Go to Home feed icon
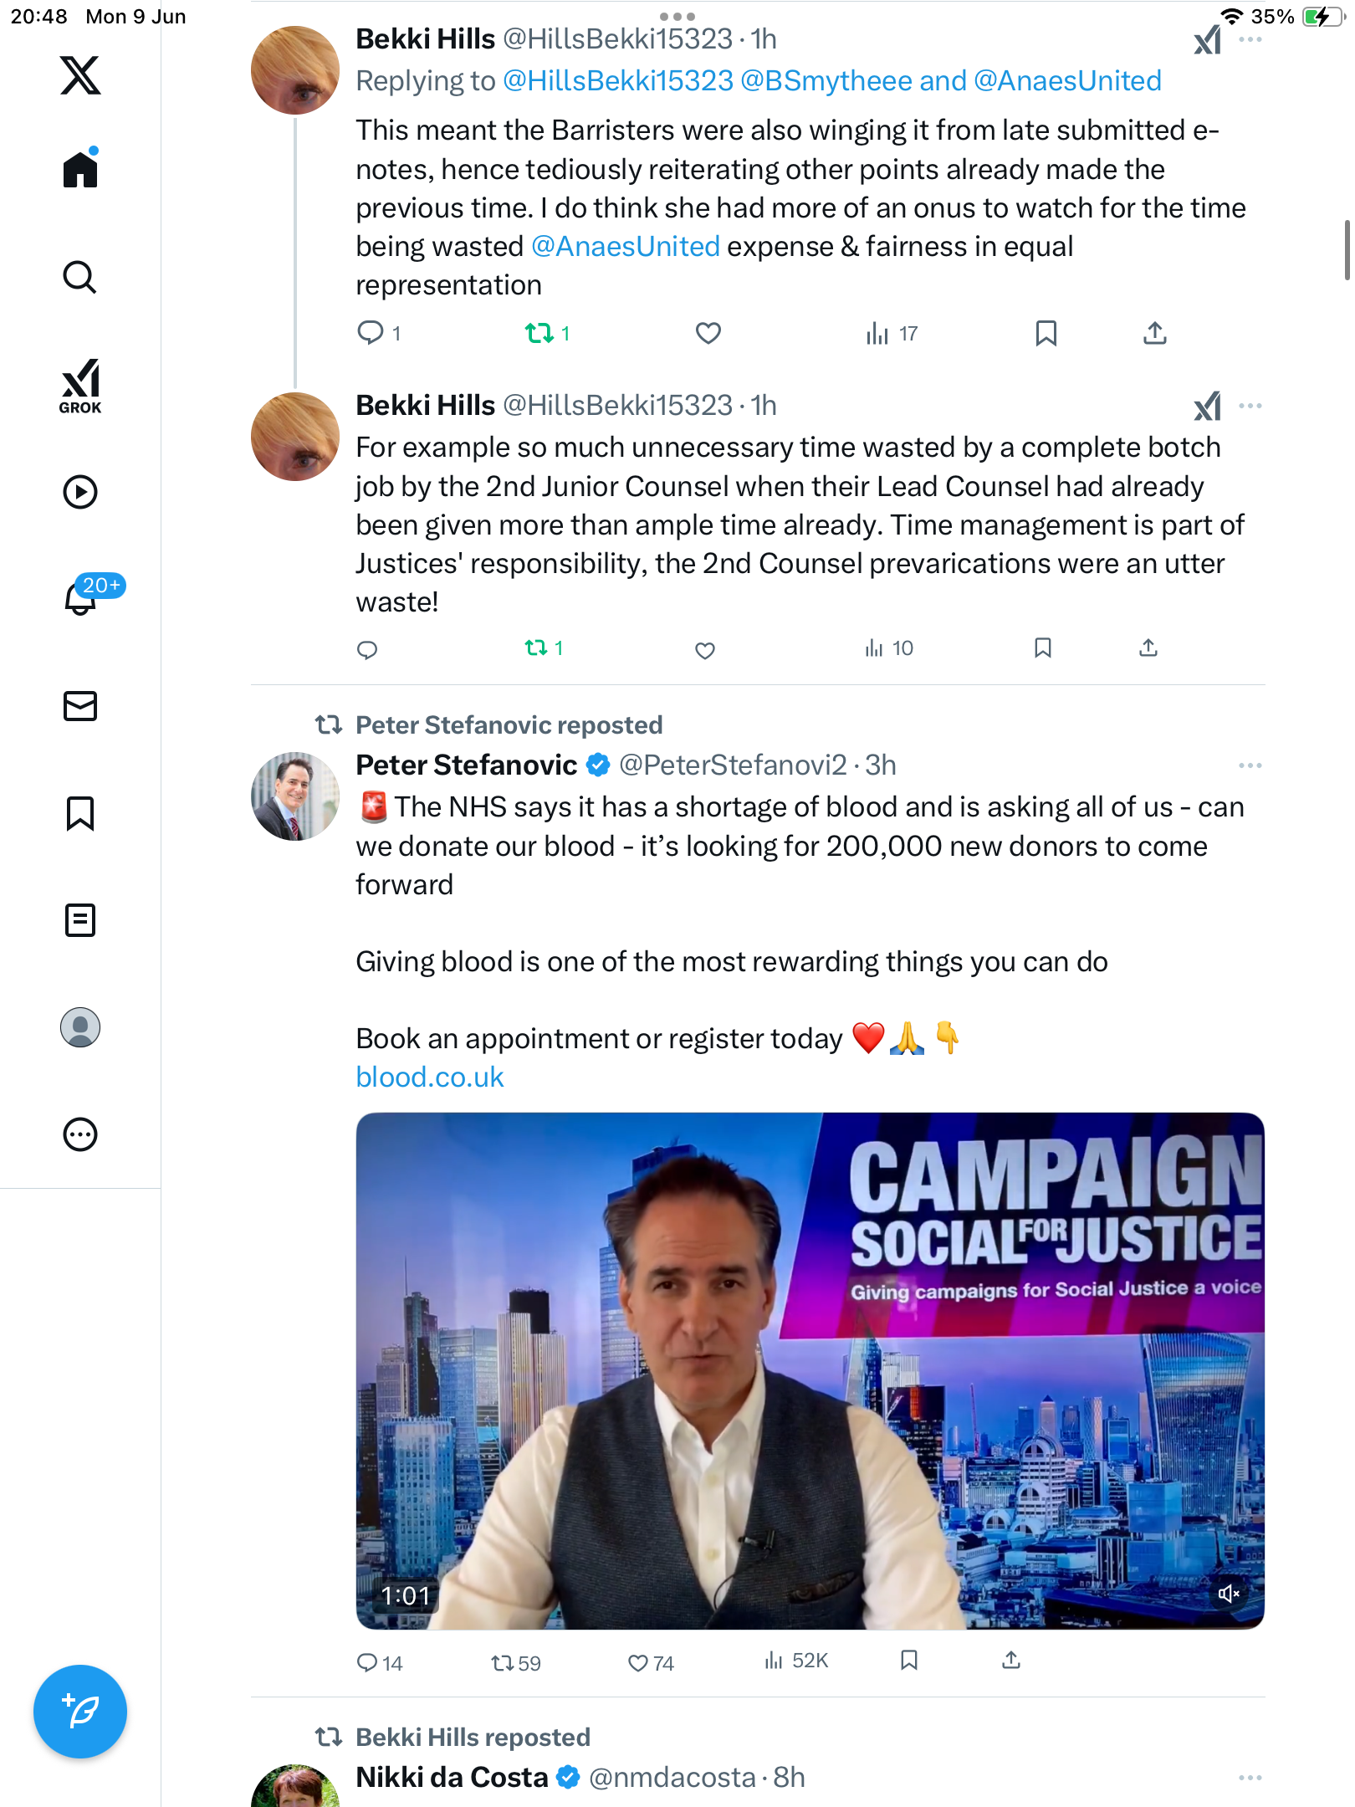The height and width of the screenshot is (1807, 1355). [x=80, y=168]
